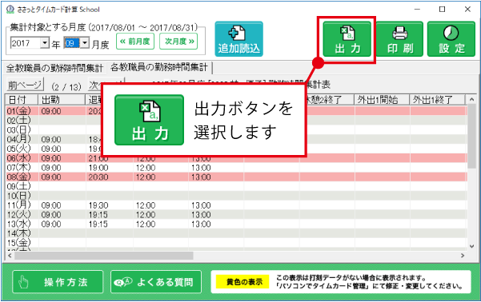Click 19:30 departure cell in 11(月) row
The image size is (481, 302).
click(x=110, y=205)
